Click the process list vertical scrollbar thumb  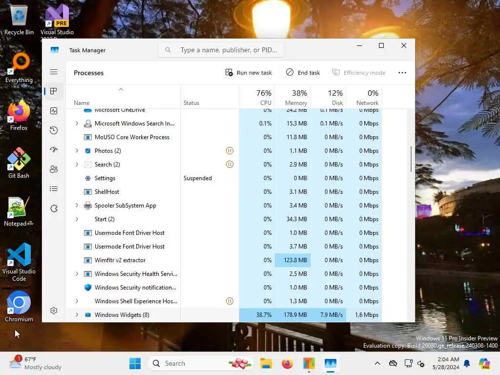point(411,159)
